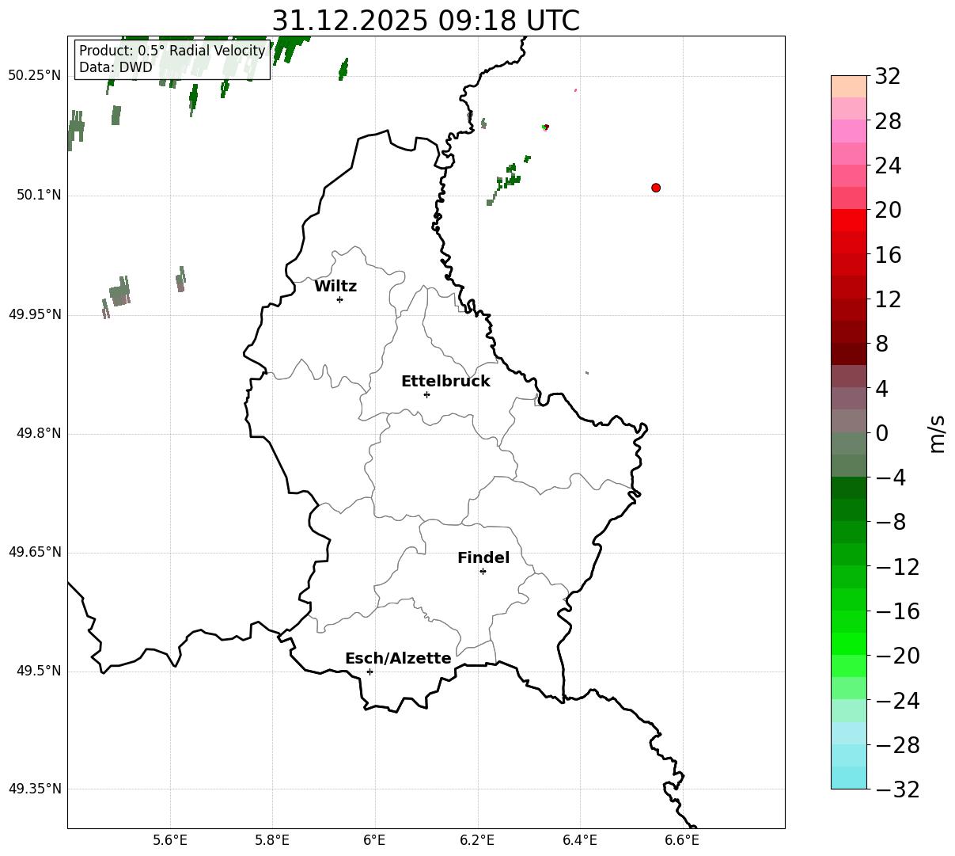Click the Ettelbruck city label
Image resolution: width=955 pixels, height=856 pixels.
445,382
